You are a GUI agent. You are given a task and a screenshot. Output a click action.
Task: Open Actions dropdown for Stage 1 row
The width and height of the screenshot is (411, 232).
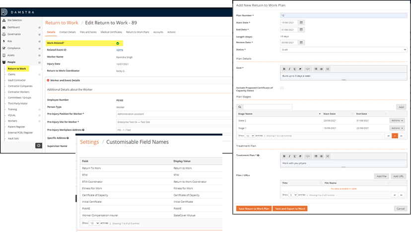pyautogui.click(x=397, y=128)
